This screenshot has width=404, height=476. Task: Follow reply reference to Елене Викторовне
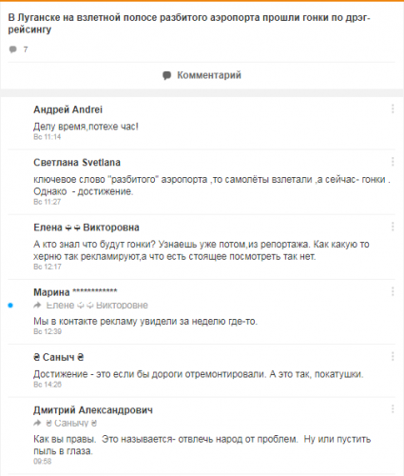(x=97, y=306)
